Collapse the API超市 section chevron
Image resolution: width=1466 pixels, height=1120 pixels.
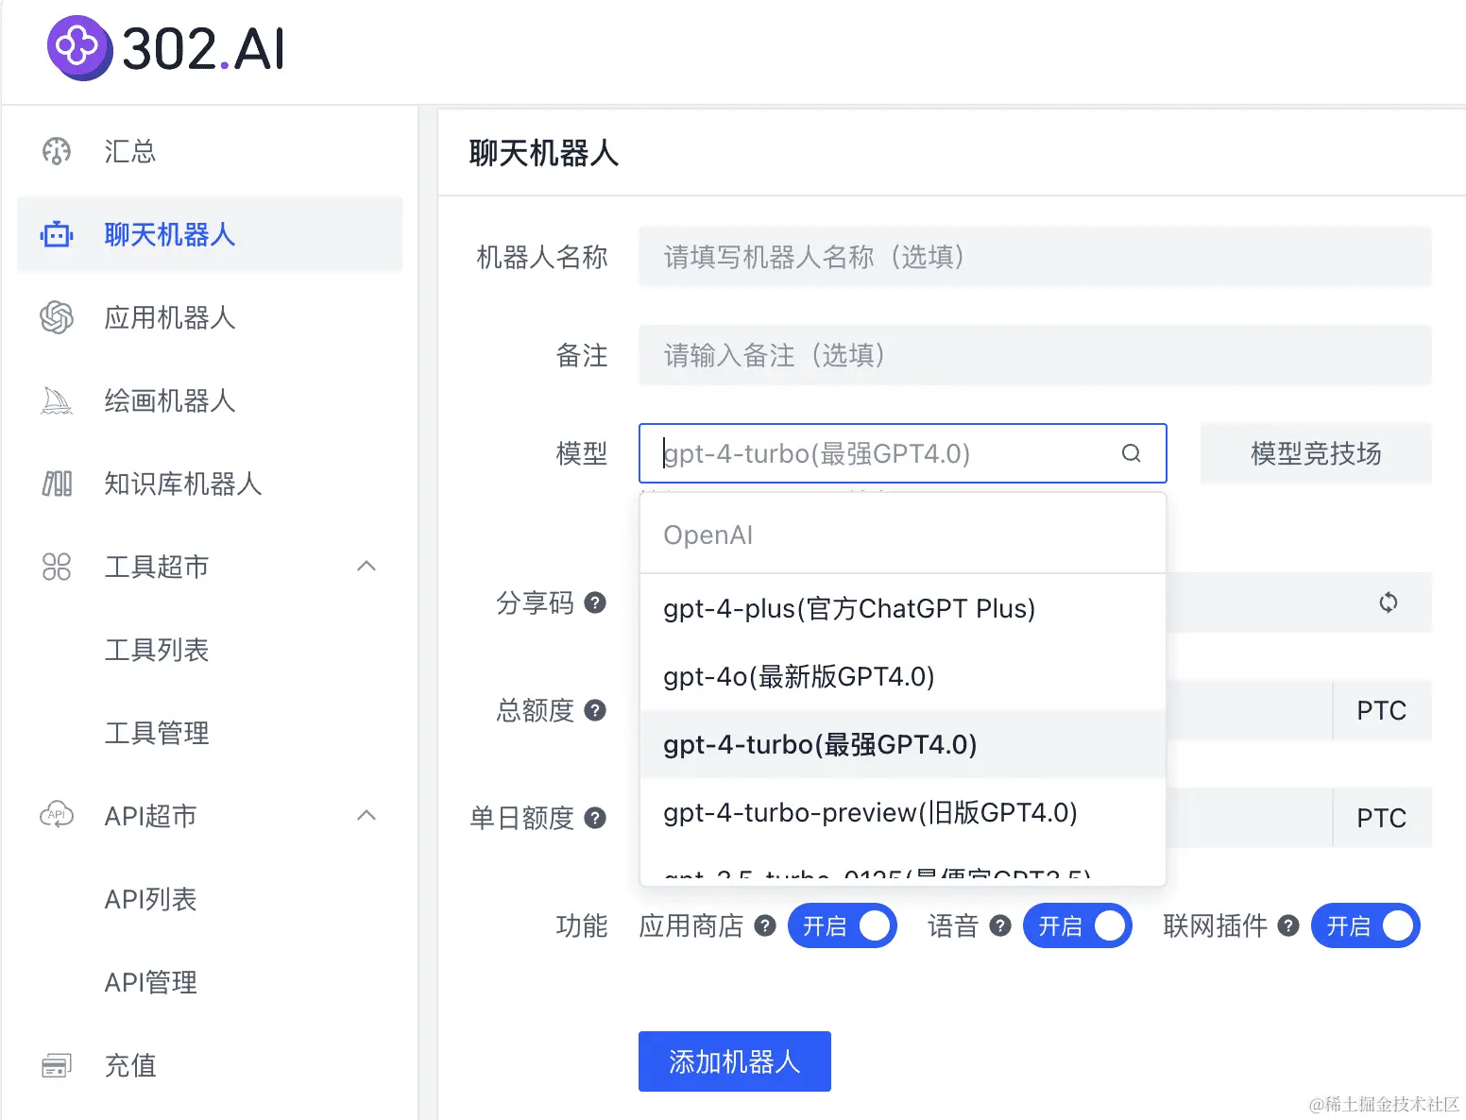tap(366, 815)
